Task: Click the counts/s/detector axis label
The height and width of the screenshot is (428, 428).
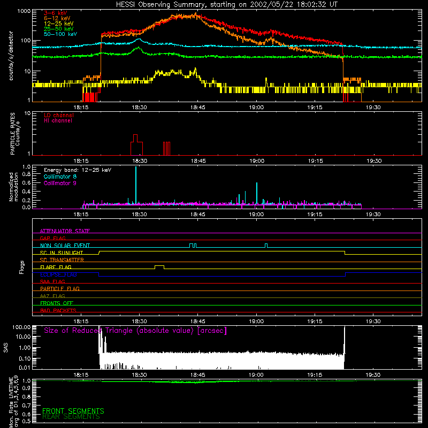Action: [11, 56]
